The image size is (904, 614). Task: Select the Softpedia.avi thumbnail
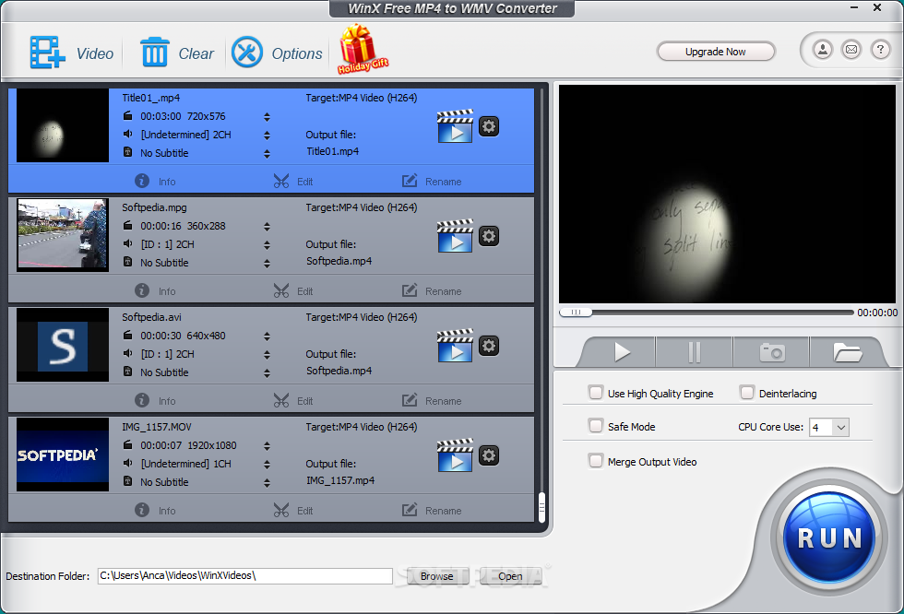click(x=63, y=345)
